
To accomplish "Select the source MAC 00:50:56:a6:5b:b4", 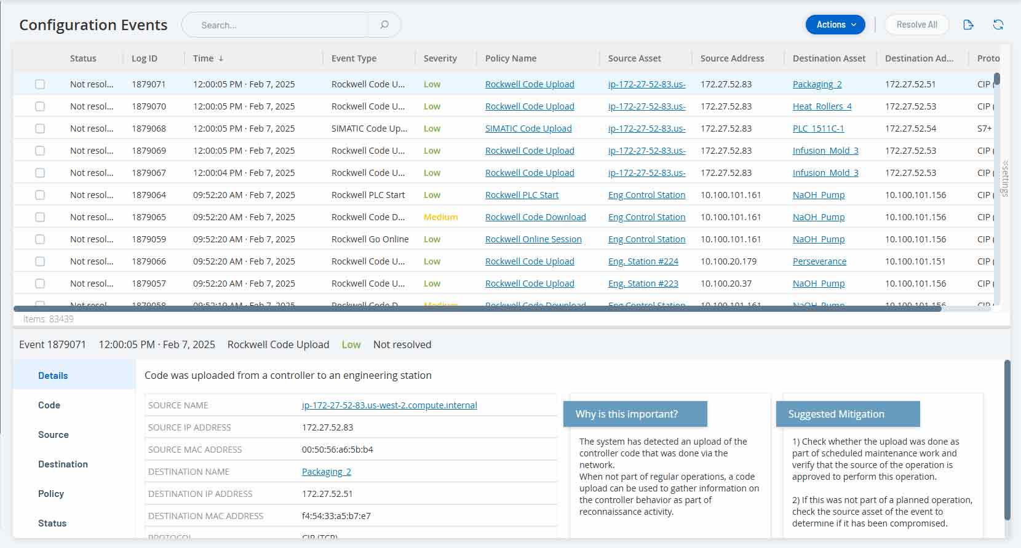I will click(x=337, y=450).
